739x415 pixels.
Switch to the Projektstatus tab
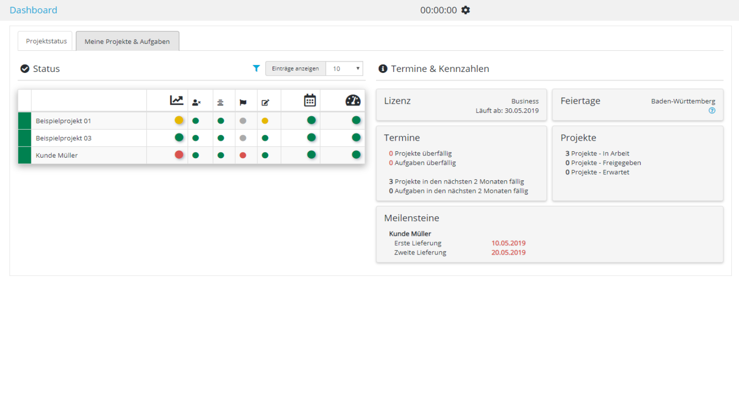pos(46,41)
